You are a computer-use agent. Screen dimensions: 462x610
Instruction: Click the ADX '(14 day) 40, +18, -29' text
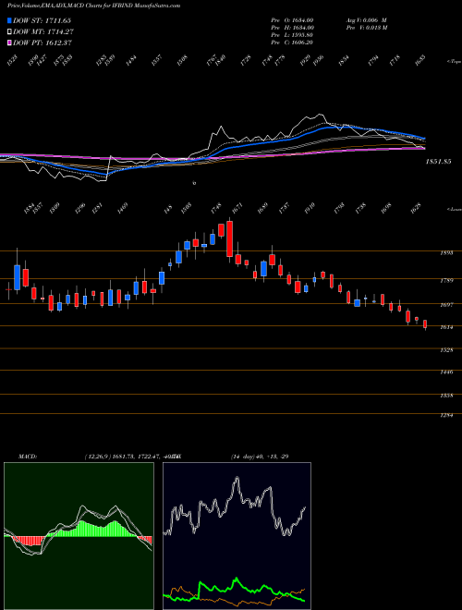pyautogui.click(x=260, y=457)
